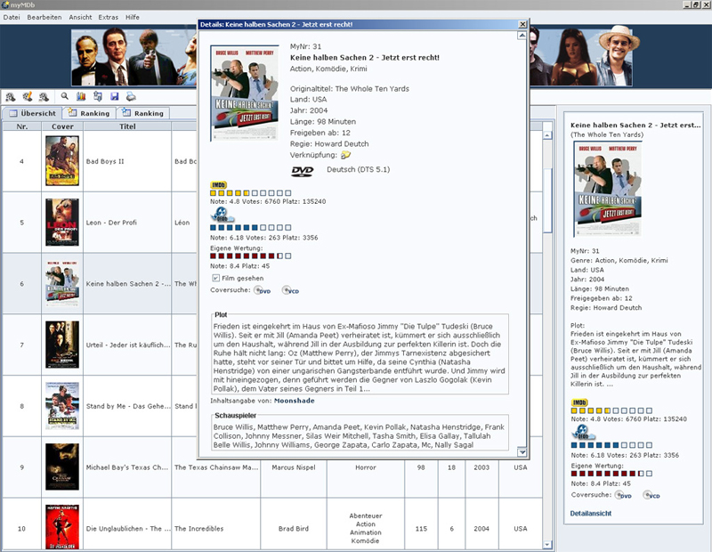Select the 'Urteil - Jeder ist käuflich' title cell

tap(128, 345)
